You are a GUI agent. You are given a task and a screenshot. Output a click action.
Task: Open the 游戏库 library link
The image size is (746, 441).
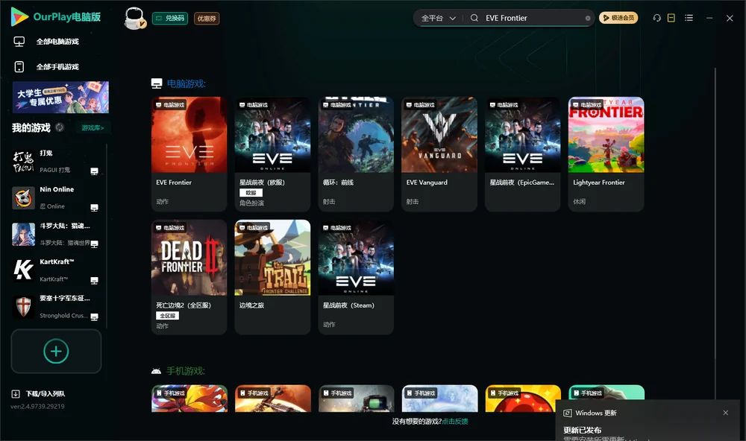[93, 127]
